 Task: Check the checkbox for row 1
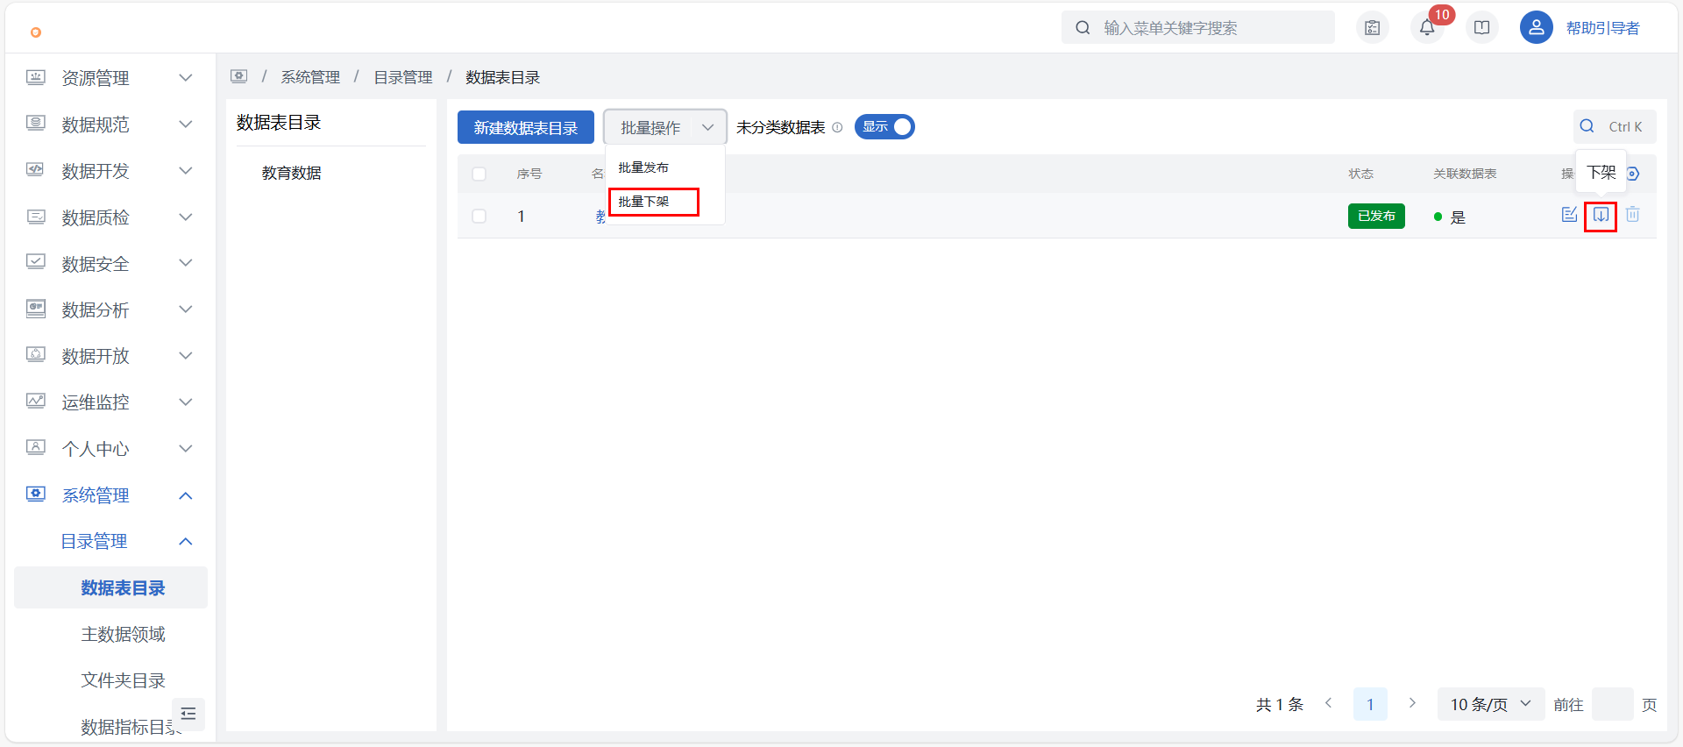[479, 216]
